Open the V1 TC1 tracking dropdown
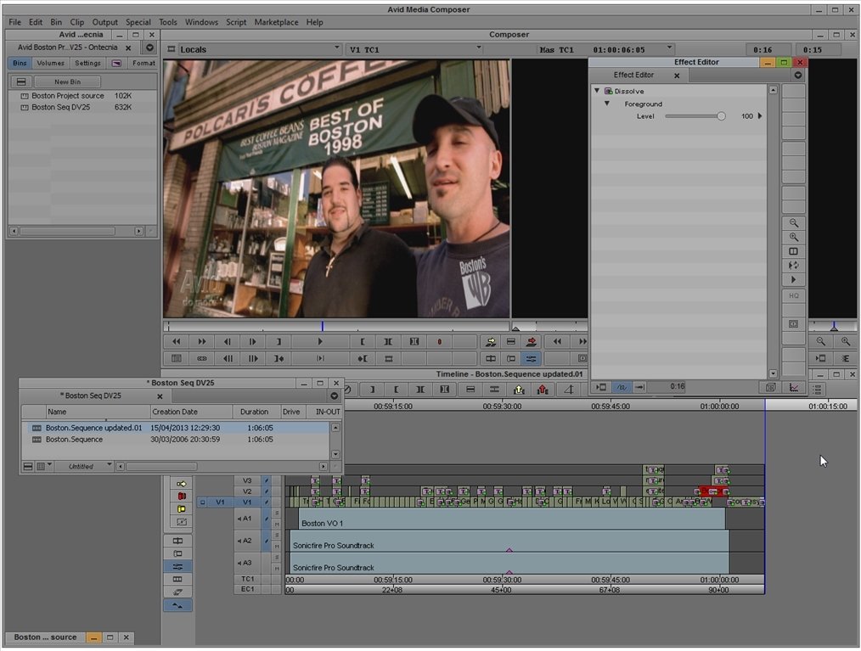The height and width of the screenshot is (651, 861). (479, 48)
